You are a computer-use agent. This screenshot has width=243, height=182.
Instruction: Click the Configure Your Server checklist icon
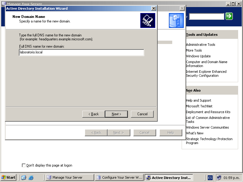pyautogui.click(x=176, y=20)
